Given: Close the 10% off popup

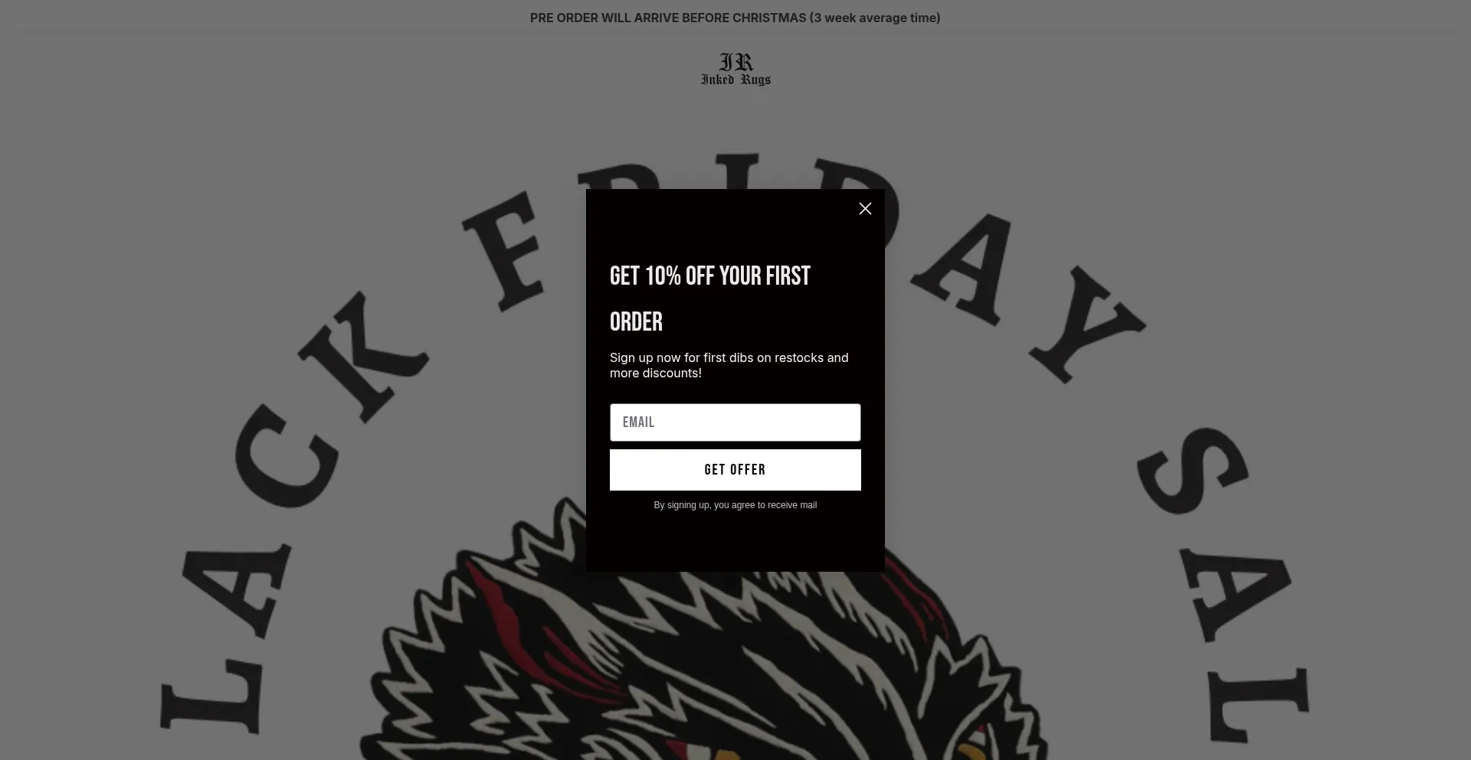Looking at the screenshot, I should (865, 209).
